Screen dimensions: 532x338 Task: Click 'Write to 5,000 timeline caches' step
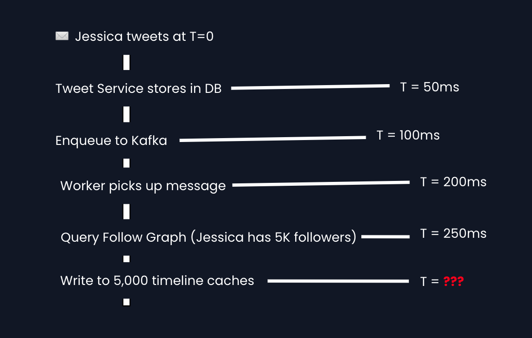(x=157, y=281)
